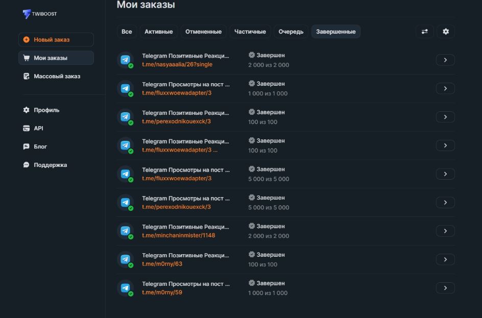Image resolution: width=482 pixels, height=318 pixels.
Task: Open the swap/sort orders icon button
Action: click(x=424, y=32)
